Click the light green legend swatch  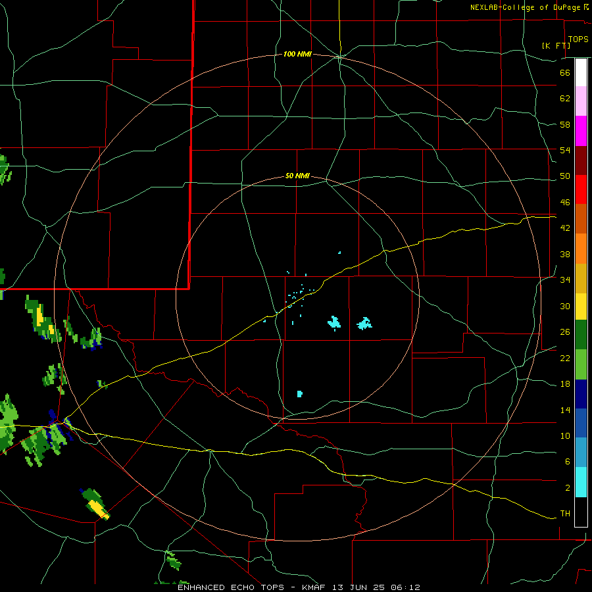pos(581,364)
